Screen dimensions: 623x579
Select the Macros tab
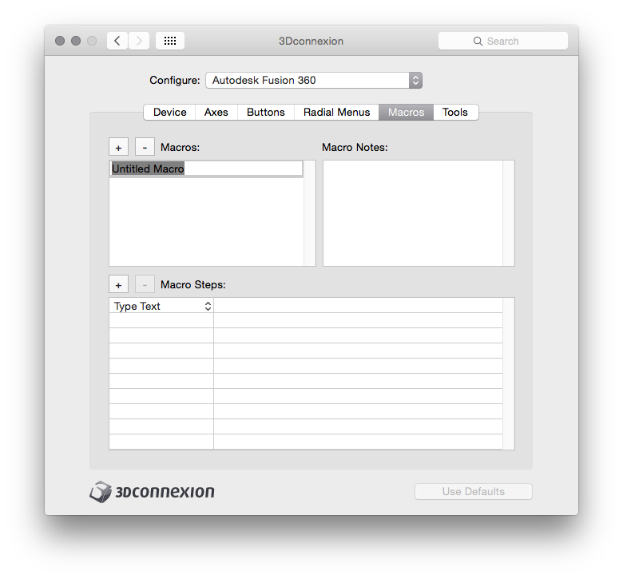click(x=406, y=112)
